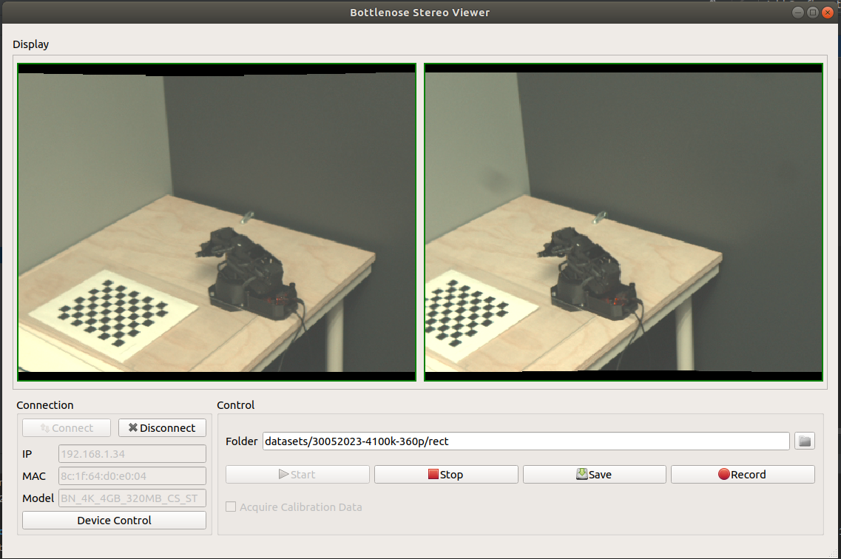
Task: Stop the stereo stream
Action: point(446,474)
